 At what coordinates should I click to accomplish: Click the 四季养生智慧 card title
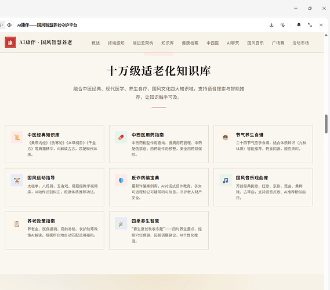click(146, 221)
